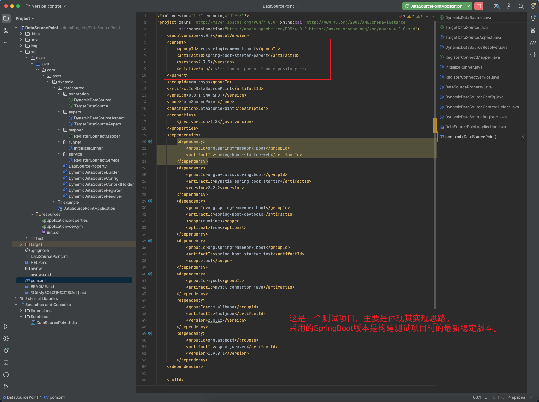Open the Database tool window icon
This screenshot has width=539, height=402.
(533, 30)
